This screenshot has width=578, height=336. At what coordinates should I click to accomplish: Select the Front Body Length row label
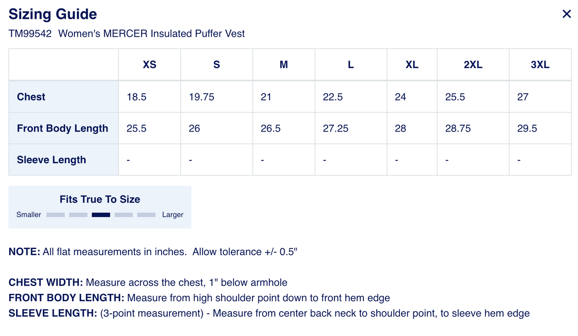(62, 128)
